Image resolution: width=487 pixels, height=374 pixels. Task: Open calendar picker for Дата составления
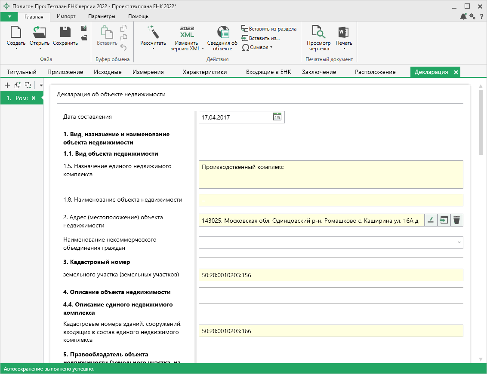[277, 117]
